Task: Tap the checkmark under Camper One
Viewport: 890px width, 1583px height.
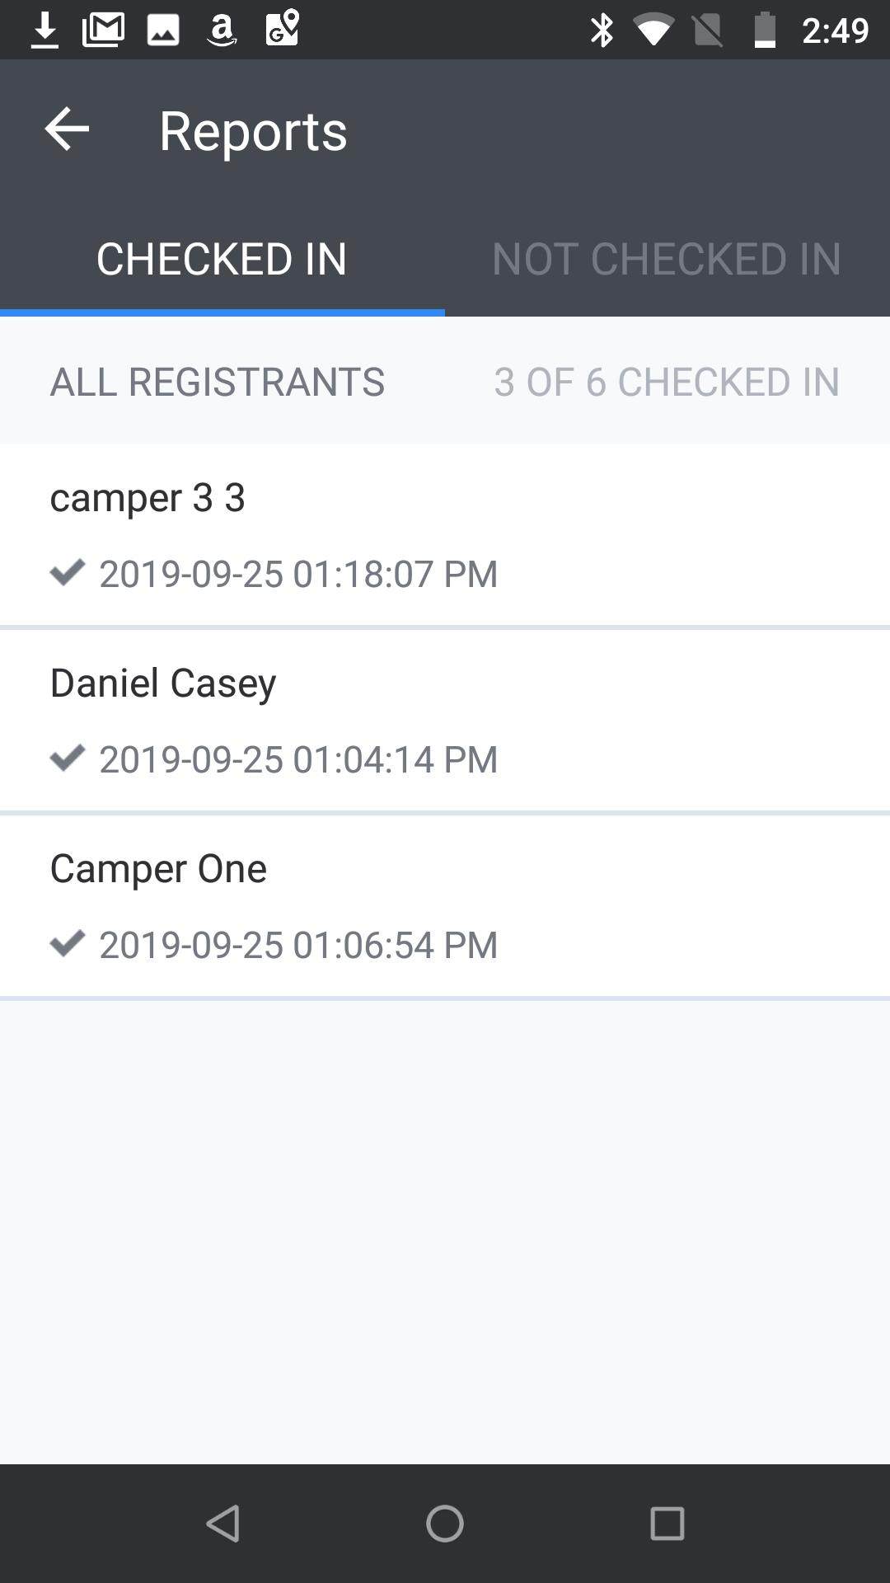Action: (68, 942)
